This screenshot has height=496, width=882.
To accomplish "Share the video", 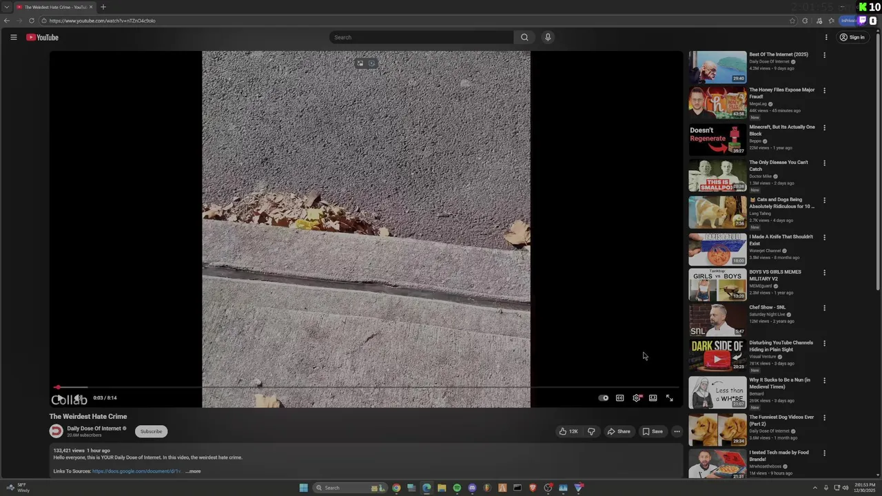I will (618, 431).
